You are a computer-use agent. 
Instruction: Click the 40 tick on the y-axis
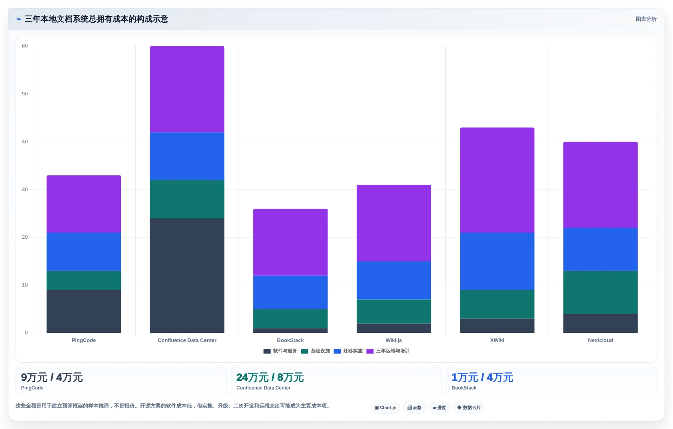pyautogui.click(x=25, y=142)
